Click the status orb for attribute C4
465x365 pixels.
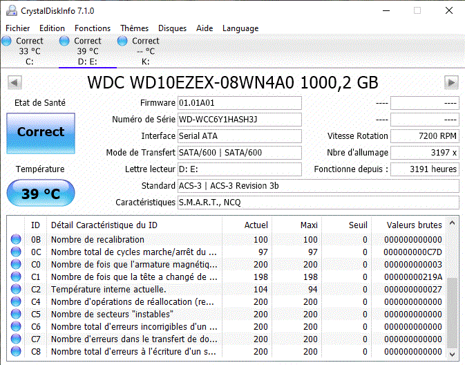pos(16,301)
